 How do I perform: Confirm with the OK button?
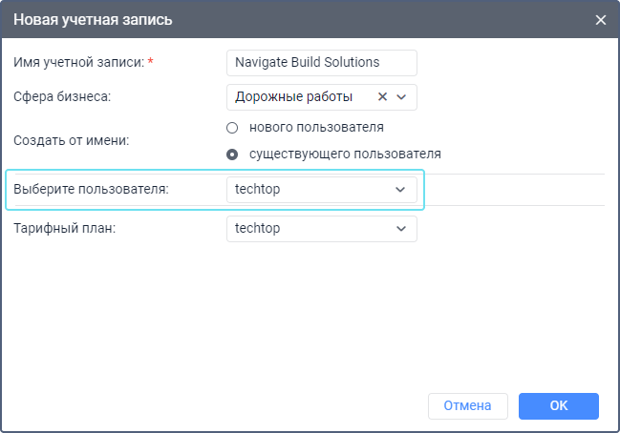(559, 405)
